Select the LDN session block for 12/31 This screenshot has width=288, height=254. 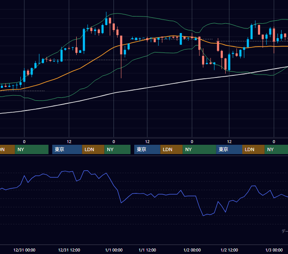tap(93, 149)
